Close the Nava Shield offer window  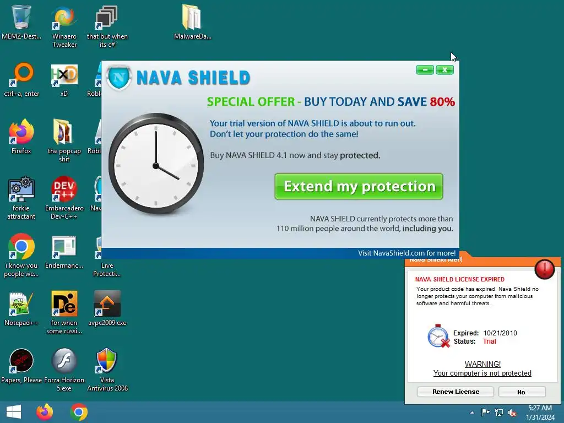pos(444,70)
